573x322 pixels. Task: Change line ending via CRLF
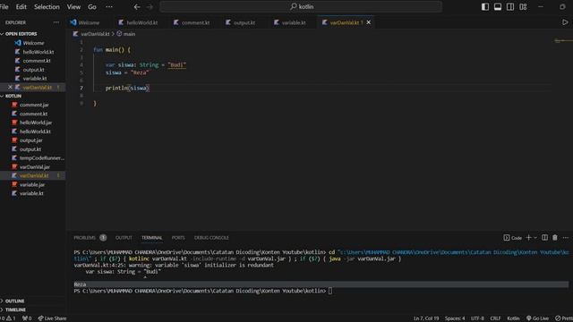pyautogui.click(x=495, y=318)
